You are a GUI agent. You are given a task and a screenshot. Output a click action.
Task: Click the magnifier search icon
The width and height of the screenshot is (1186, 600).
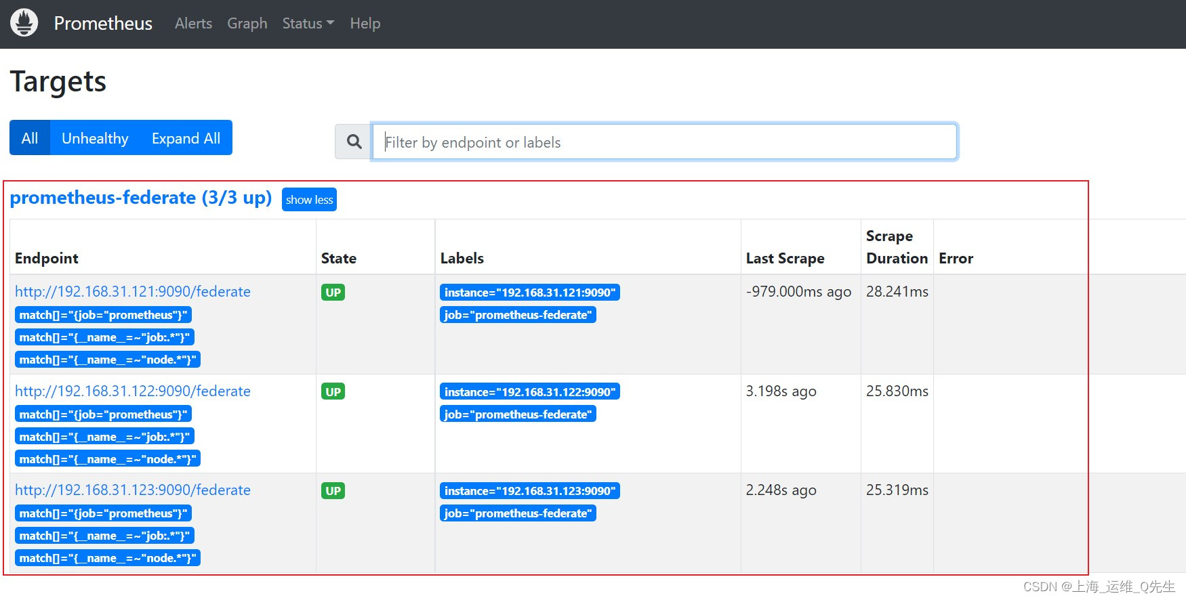354,142
